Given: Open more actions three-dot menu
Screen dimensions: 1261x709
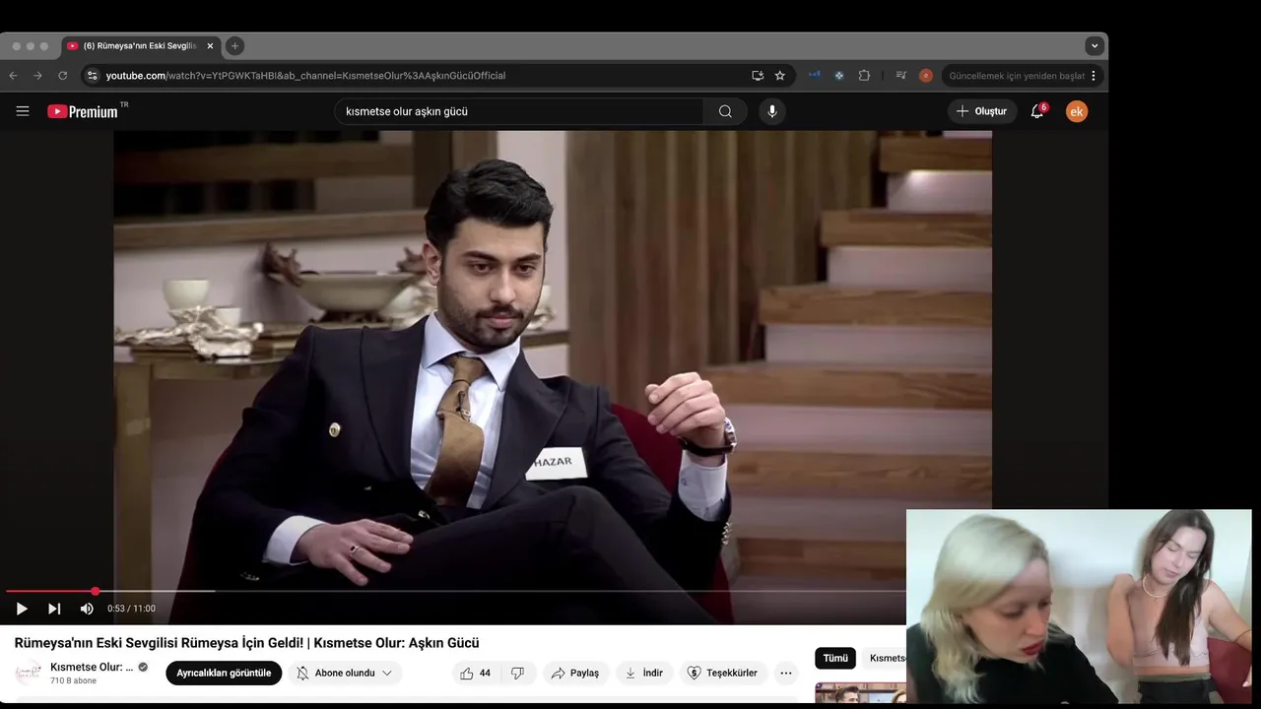Looking at the screenshot, I should pyautogui.click(x=786, y=674).
